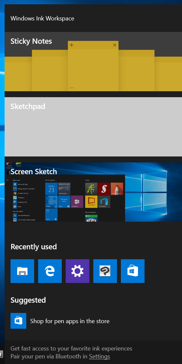Click the Suggested heading
The width and height of the screenshot is (182, 364).
pos(28,300)
